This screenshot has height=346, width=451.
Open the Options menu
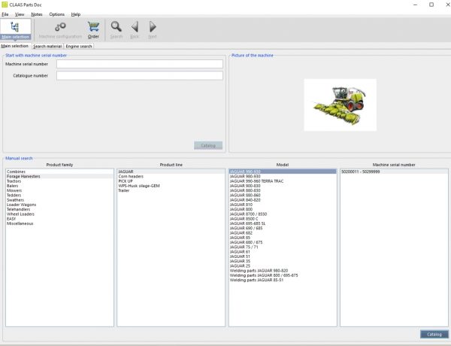(x=56, y=14)
